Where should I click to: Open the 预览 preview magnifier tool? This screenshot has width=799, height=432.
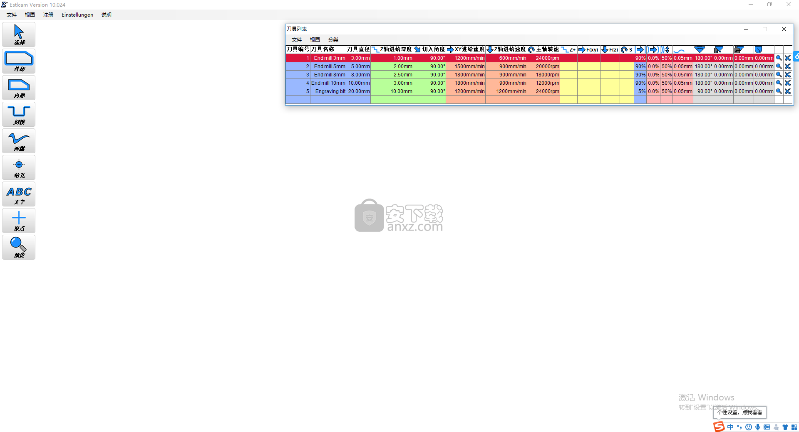pos(19,247)
